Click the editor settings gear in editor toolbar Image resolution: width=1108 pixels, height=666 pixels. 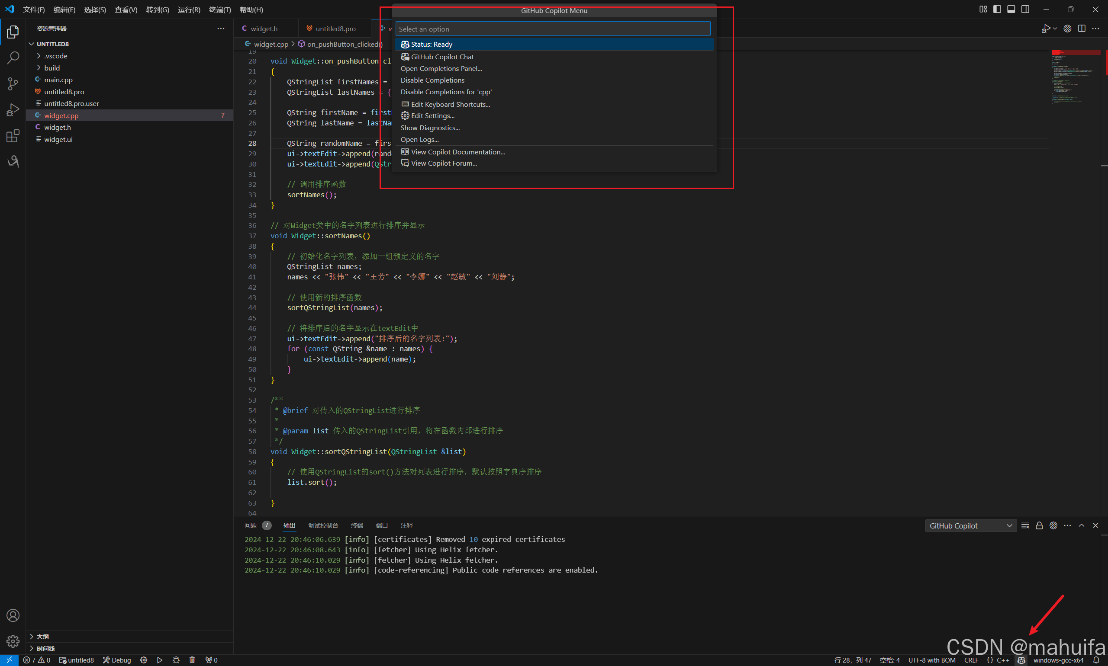1068,29
